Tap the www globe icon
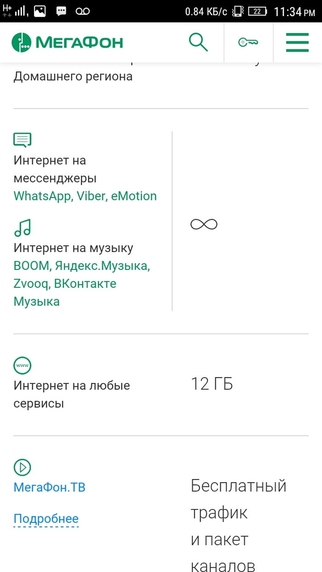The width and height of the screenshot is (322, 572). pyautogui.click(x=23, y=365)
